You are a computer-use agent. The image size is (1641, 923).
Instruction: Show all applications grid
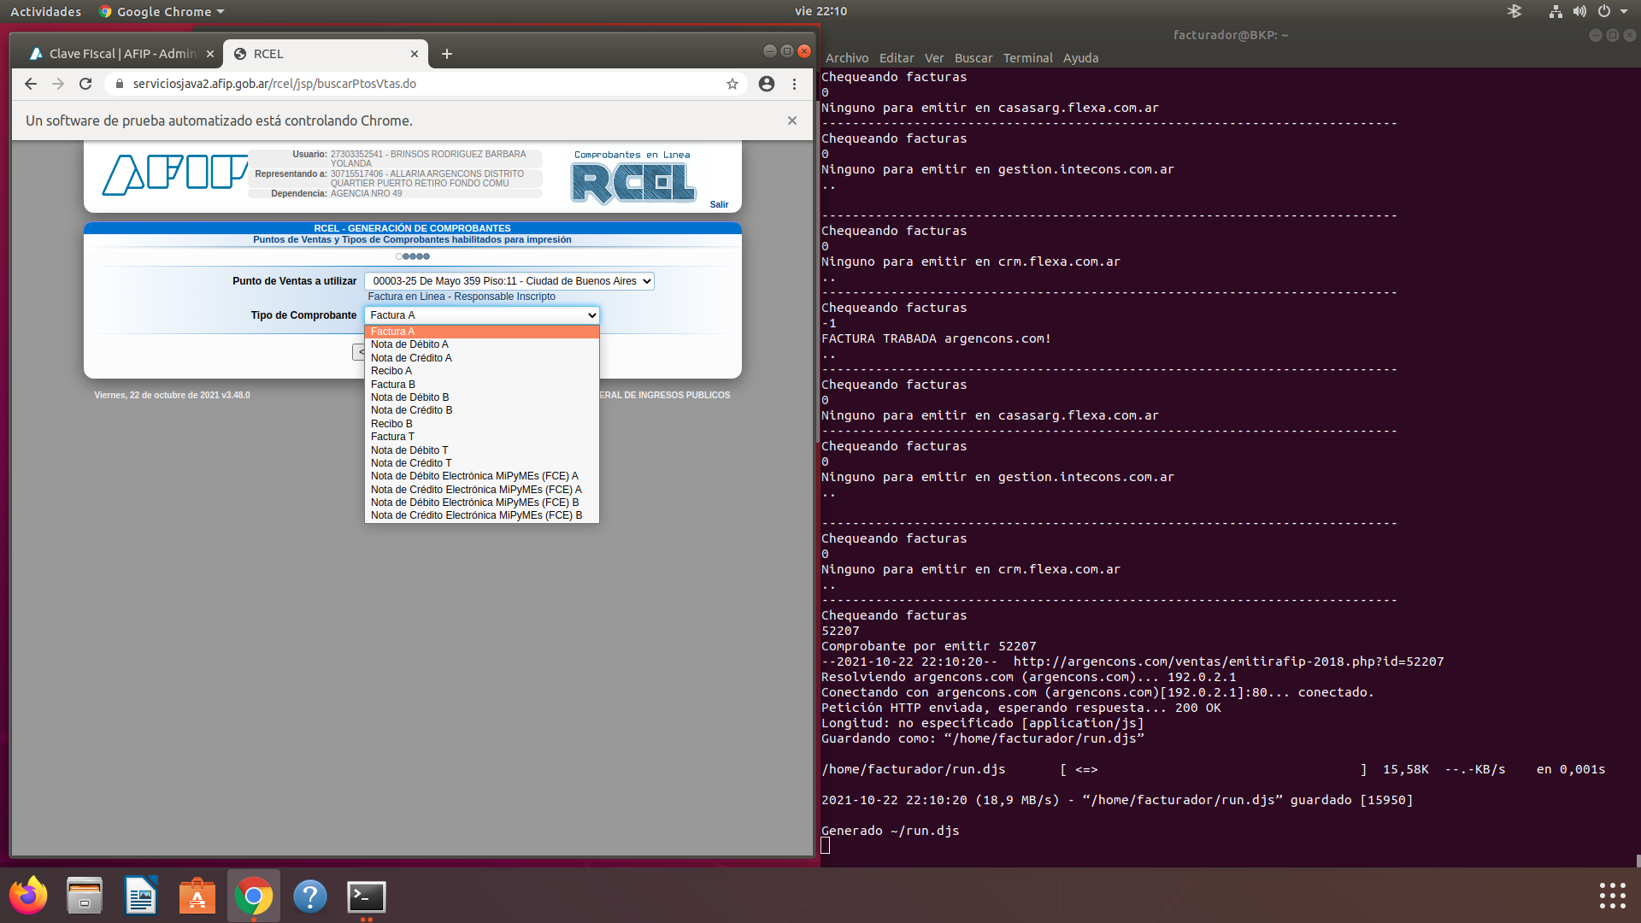[1612, 896]
